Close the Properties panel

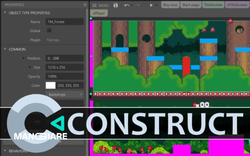[x=85, y=5]
